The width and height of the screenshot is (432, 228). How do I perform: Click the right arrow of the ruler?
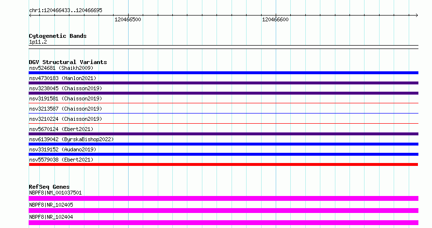(417, 16)
